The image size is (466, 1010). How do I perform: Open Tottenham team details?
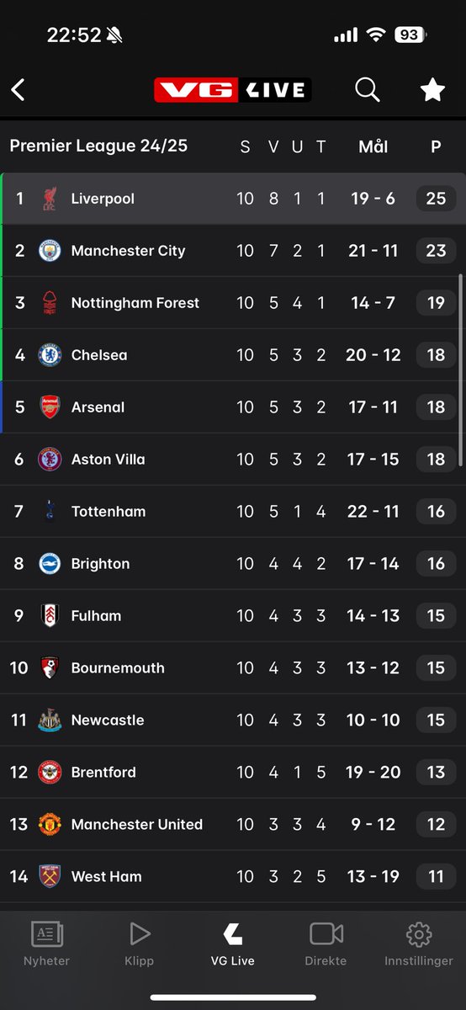(x=233, y=512)
